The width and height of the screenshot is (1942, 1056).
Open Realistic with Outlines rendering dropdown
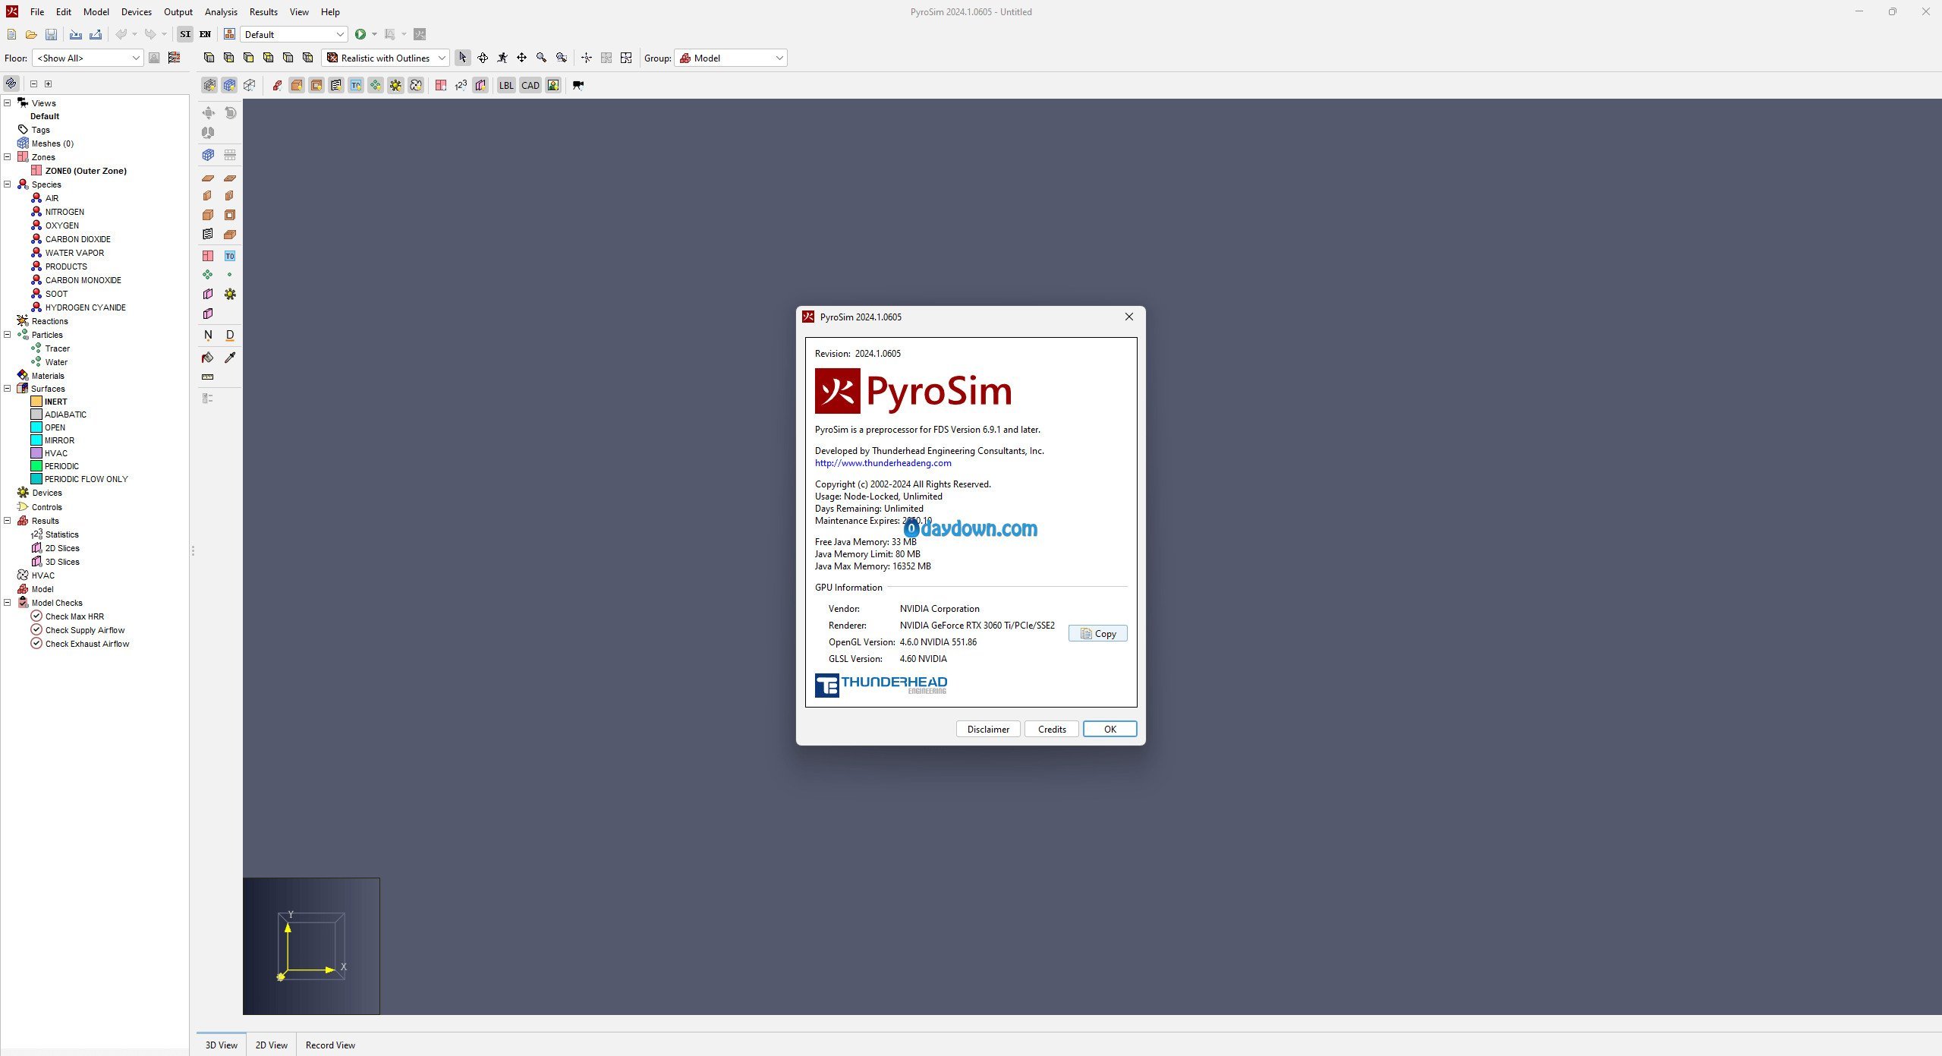(386, 58)
